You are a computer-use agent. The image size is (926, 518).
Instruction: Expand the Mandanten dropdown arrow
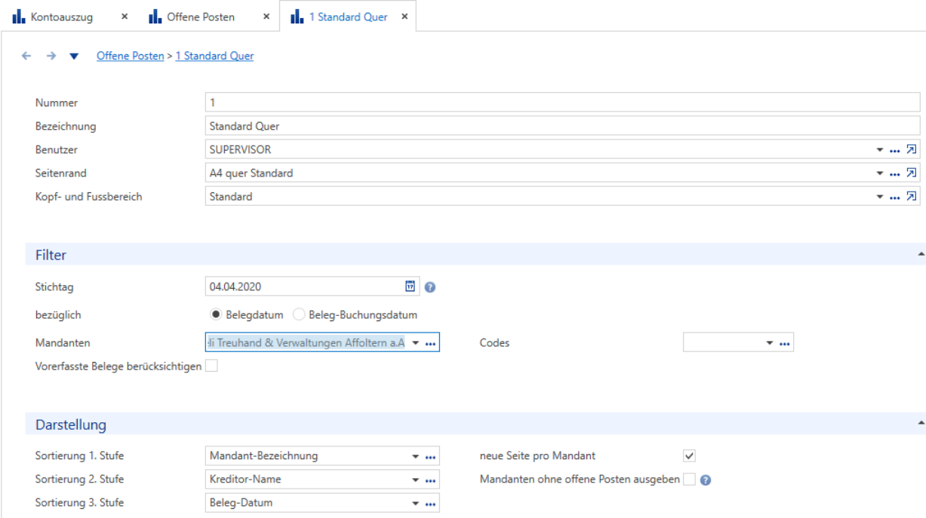pyautogui.click(x=415, y=343)
